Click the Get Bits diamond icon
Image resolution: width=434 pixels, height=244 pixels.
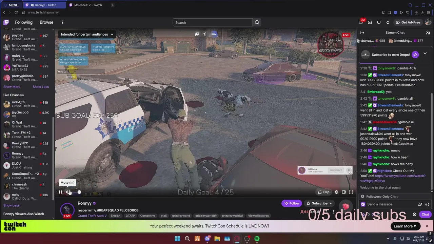(388, 22)
